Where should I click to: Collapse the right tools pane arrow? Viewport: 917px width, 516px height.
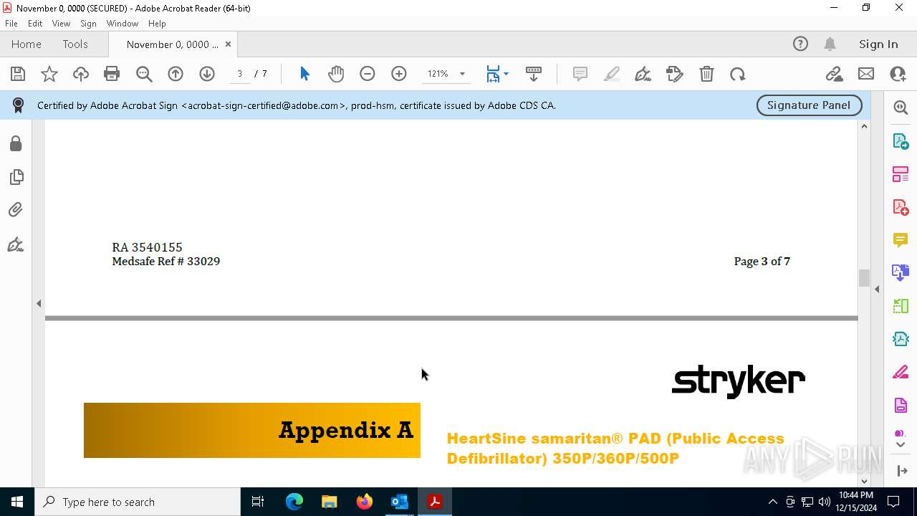[x=877, y=290]
